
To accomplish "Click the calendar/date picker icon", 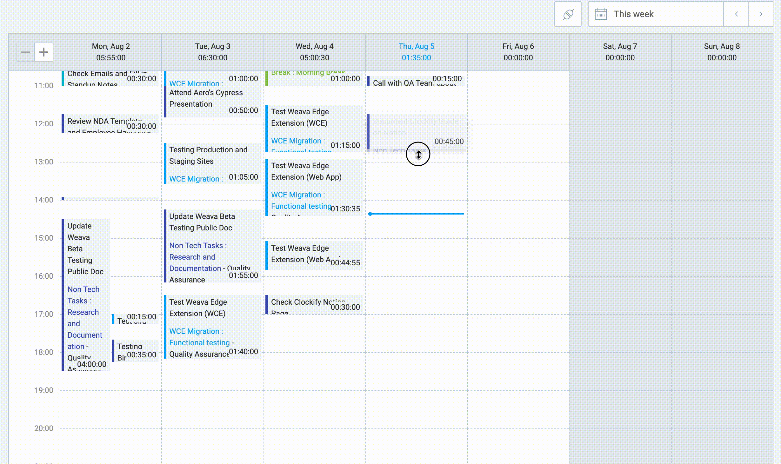I will pyautogui.click(x=601, y=14).
